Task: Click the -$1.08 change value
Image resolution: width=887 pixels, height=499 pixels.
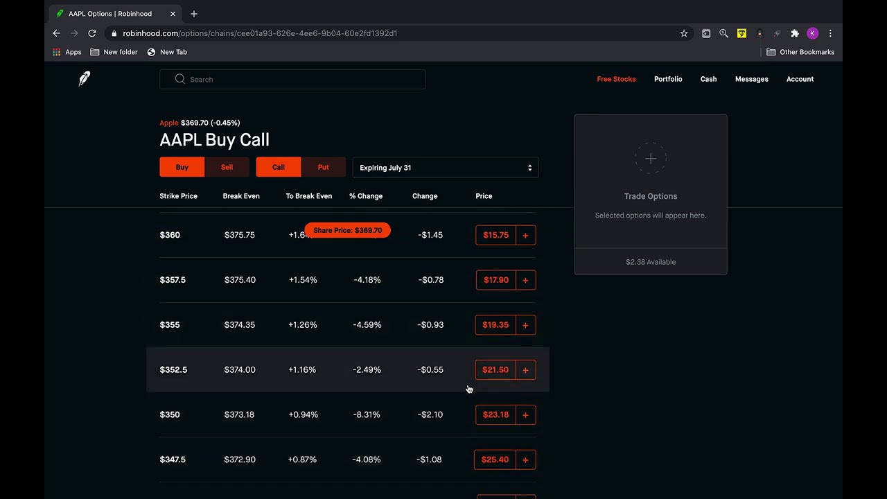Action: coord(429,459)
